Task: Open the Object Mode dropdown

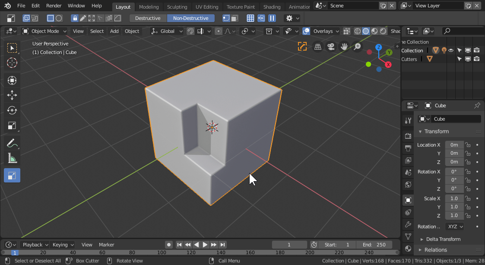Action: pos(44,31)
